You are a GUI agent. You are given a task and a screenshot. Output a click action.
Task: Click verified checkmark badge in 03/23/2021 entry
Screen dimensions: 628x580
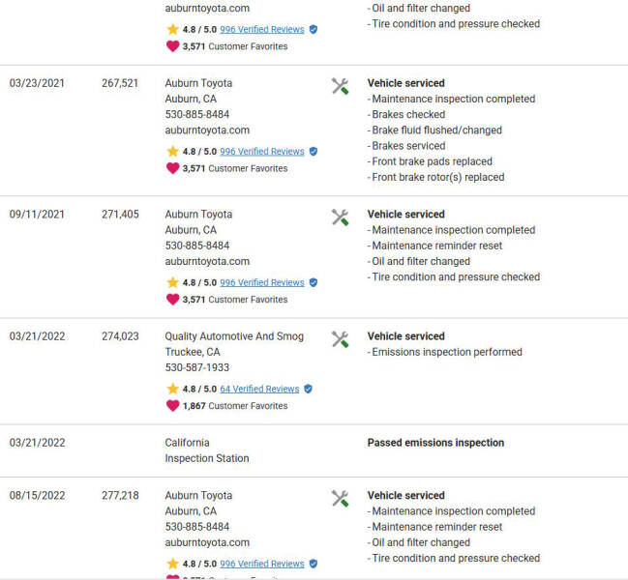313,152
